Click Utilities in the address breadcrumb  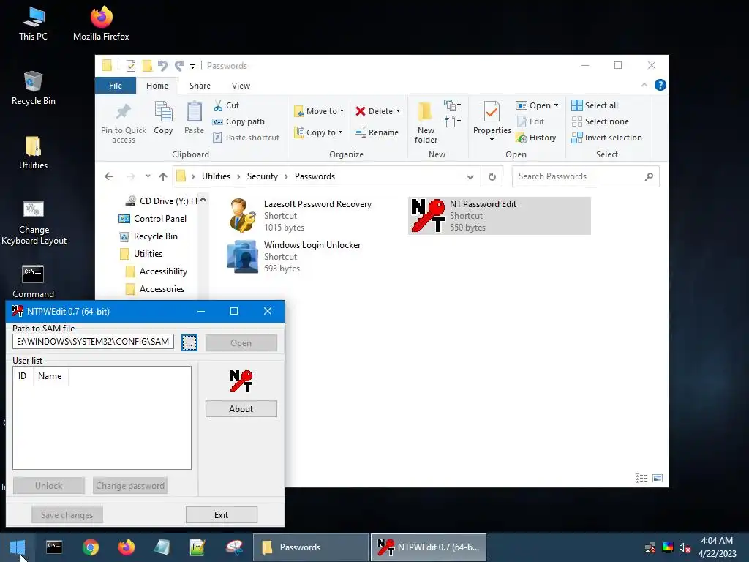pyautogui.click(x=216, y=176)
